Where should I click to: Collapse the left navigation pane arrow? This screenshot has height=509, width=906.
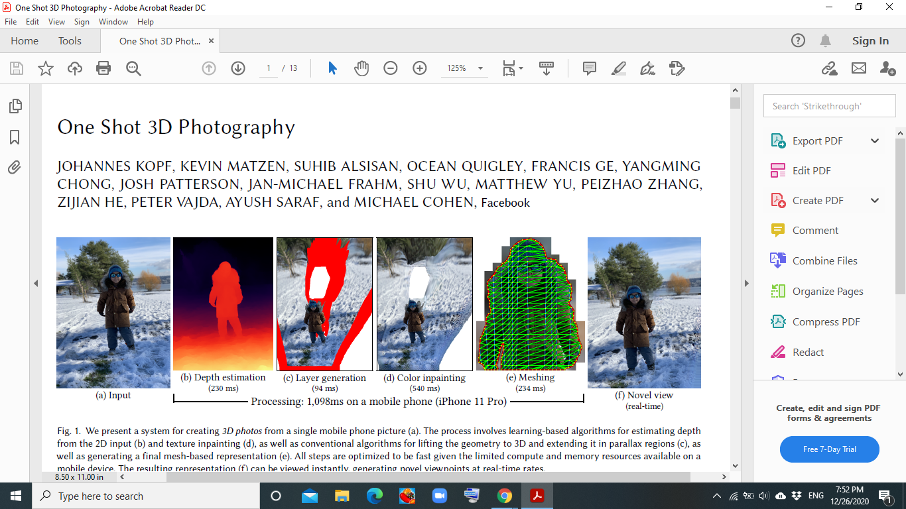tap(36, 283)
